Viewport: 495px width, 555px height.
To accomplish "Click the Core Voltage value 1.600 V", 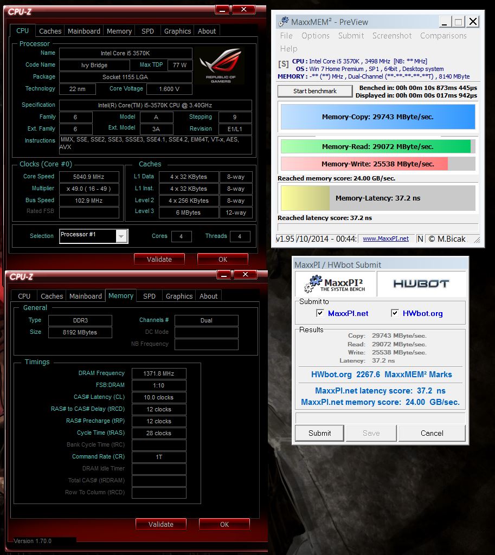I will click(169, 89).
